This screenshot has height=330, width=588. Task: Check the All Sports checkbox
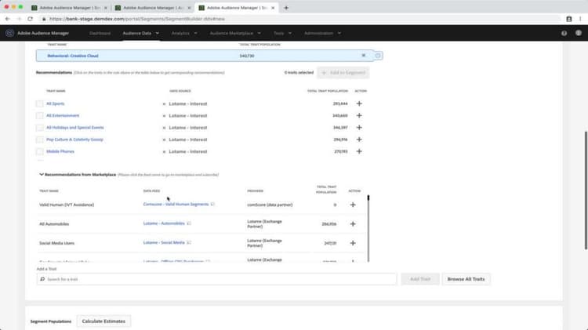(39, 103)
